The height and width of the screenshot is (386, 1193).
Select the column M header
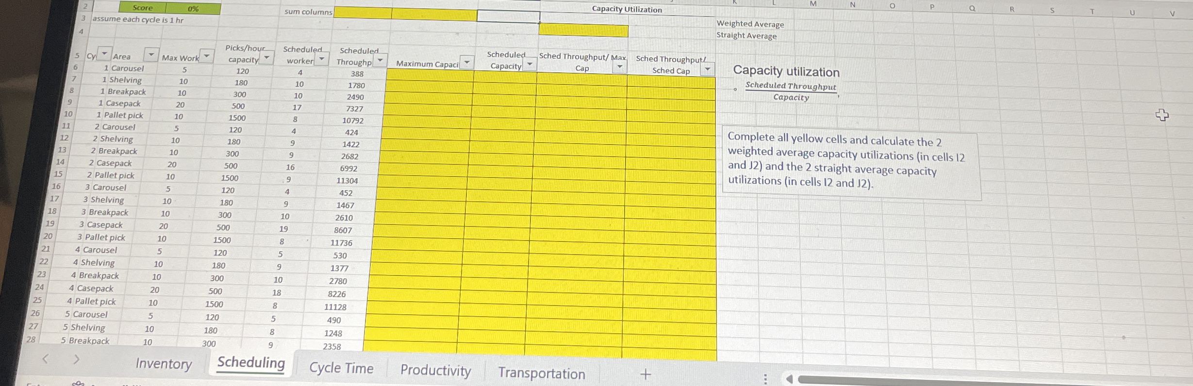[x=813, y=4]
